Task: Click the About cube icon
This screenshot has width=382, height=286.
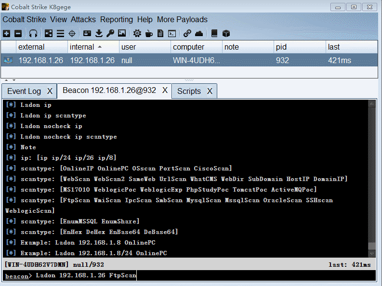Action: pyautogui.click(x=226, y=33)
